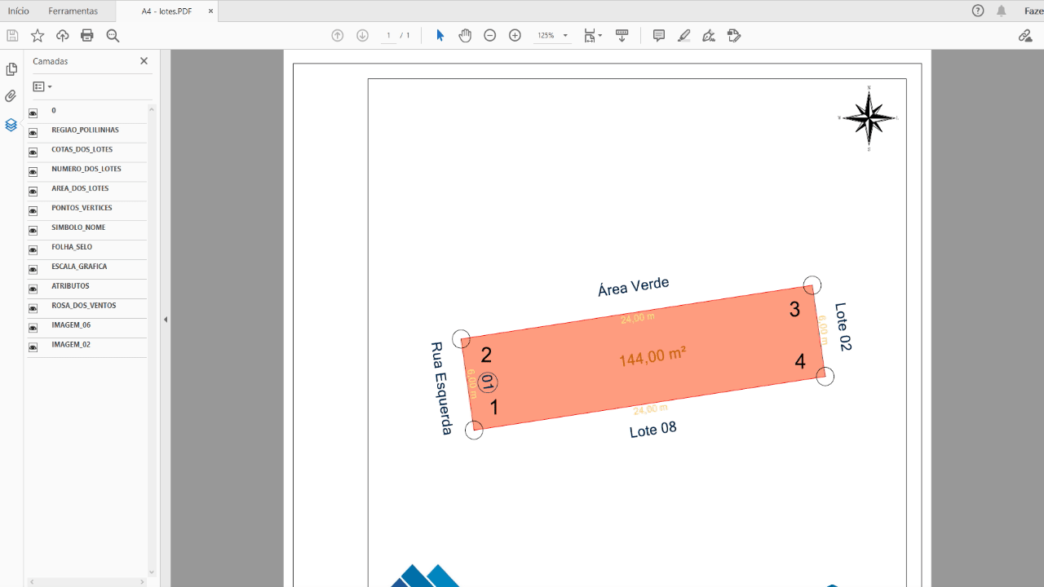The width and height of the screenshot is (1044, 587).
Task: Hide the COTAS_DOS_LOTES layer
Action: pyautogui.click(x=33, y=152)
